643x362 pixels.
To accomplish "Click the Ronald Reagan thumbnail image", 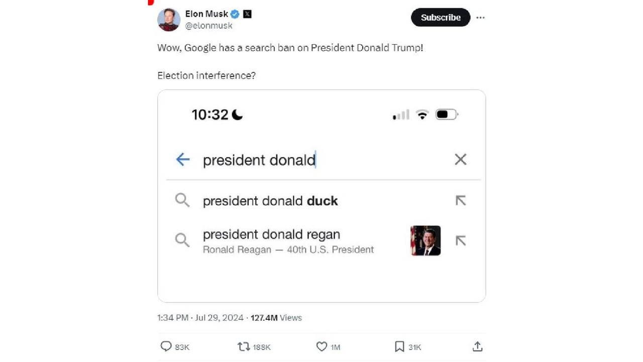I will point(425,240).
